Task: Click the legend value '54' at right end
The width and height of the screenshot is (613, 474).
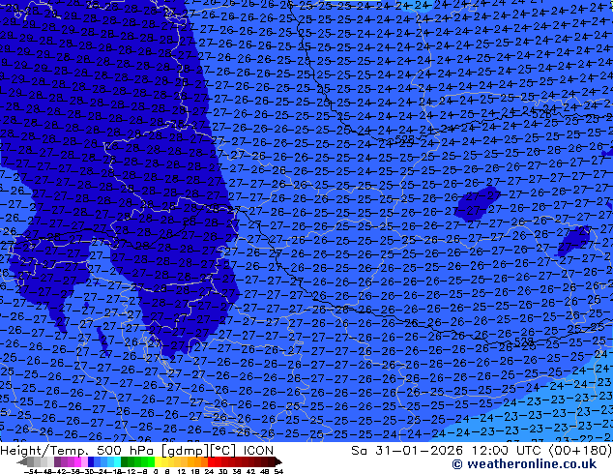Action: 278,471
